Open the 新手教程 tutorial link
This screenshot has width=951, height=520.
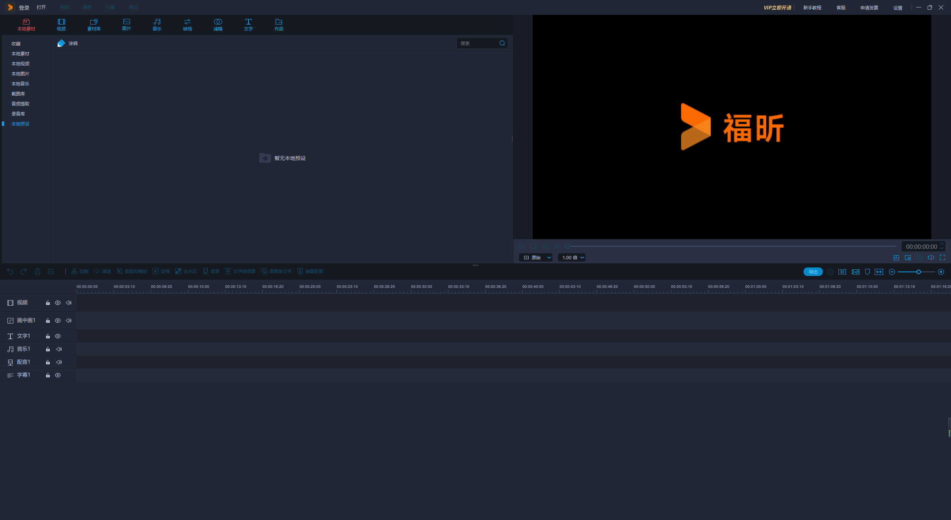click(812, 8)
